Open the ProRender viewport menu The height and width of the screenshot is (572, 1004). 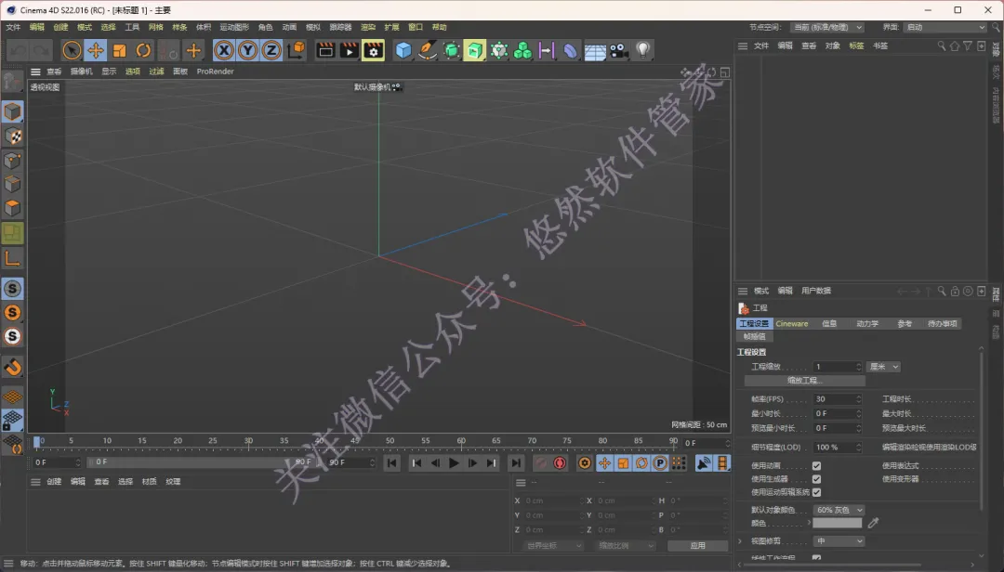[215, 71]
